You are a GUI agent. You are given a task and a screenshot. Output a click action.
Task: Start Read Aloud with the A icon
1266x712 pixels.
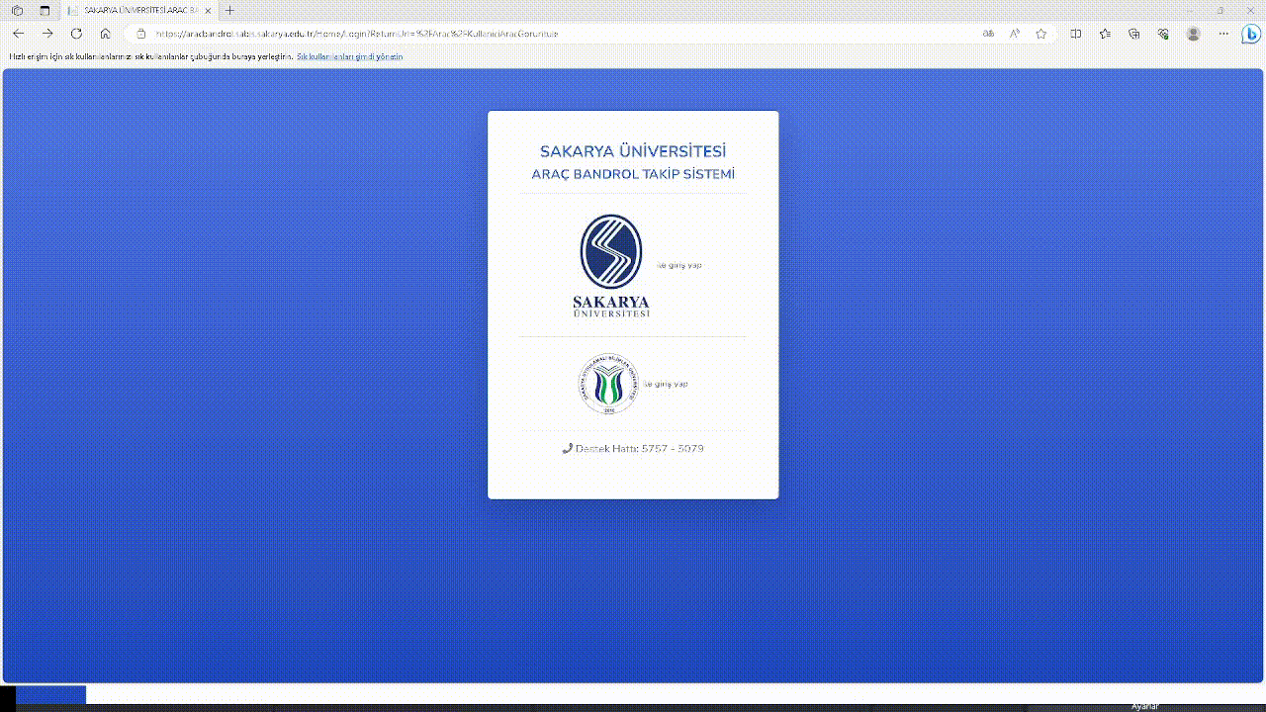(x=1015, y=34)
